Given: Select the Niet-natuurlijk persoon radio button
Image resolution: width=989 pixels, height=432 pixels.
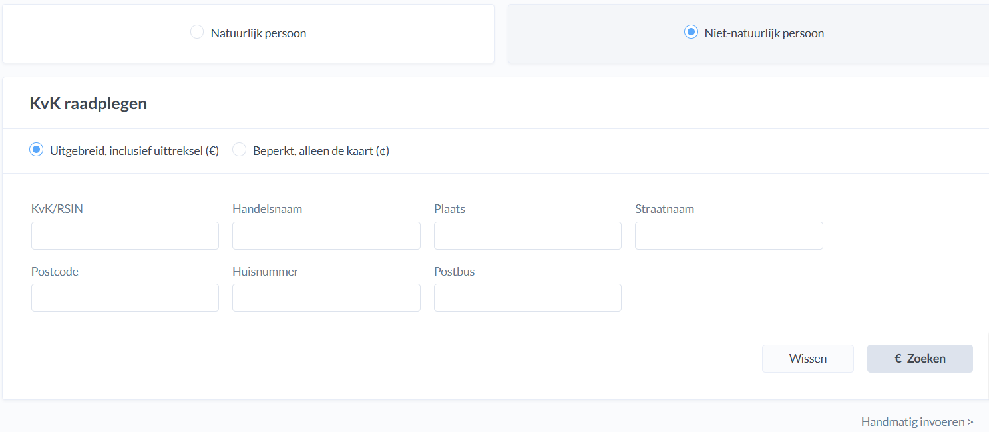Looking at the screenshot, I should 691,32.
